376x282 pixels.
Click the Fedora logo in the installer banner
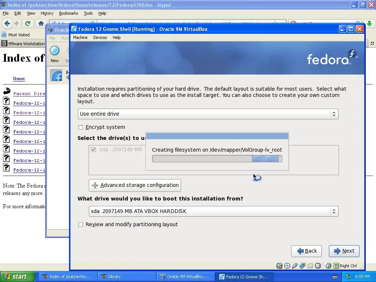(332, 58)
